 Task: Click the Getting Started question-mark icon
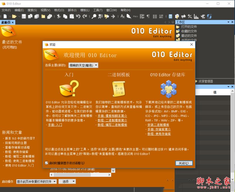69,88
